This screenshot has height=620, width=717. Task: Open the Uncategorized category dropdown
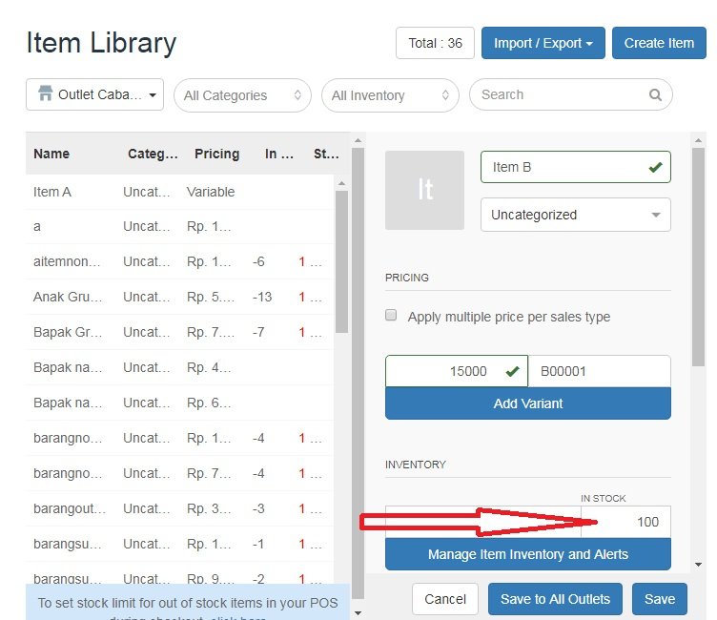[575, 215]
